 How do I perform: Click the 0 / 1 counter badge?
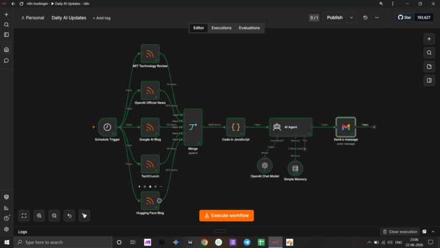314,18
